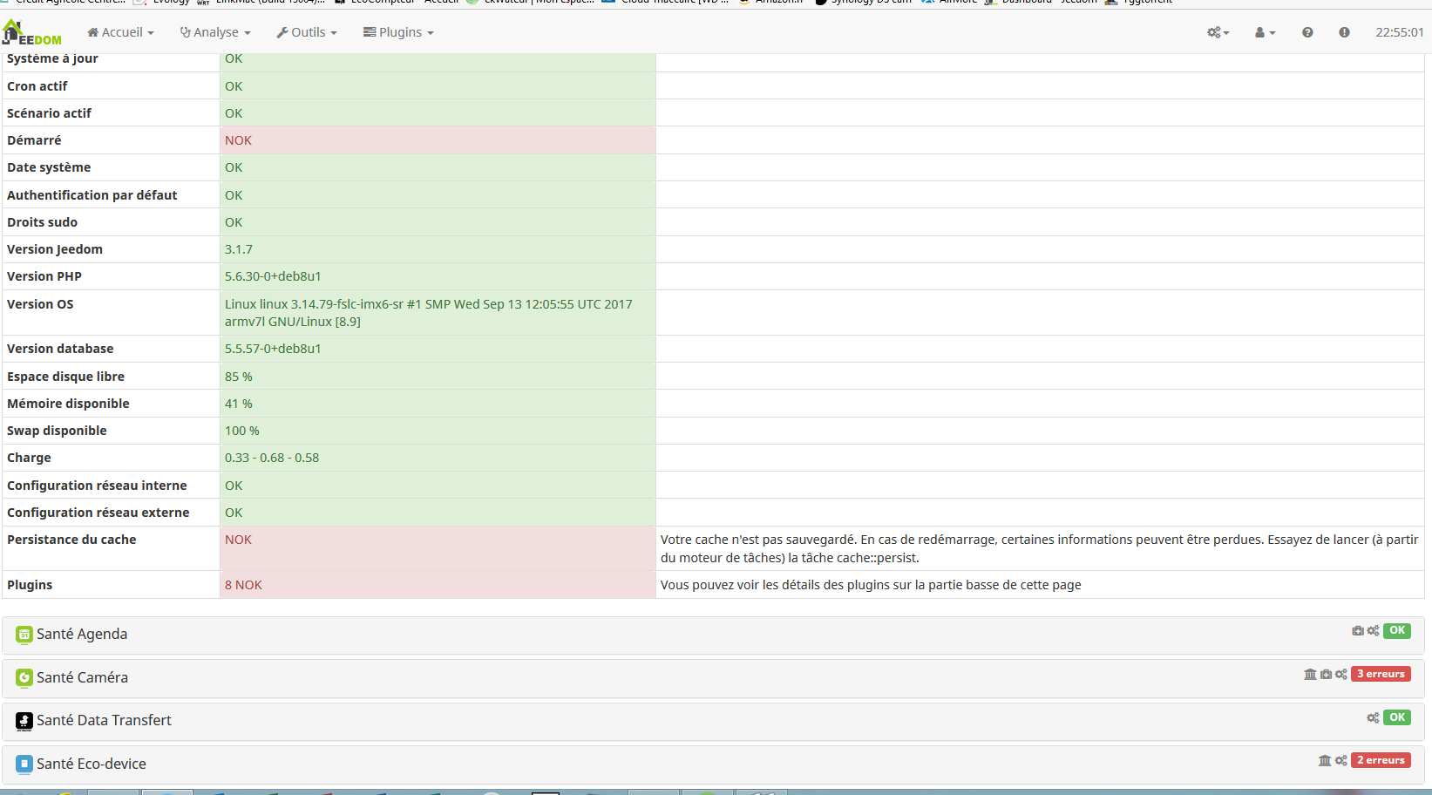Click the green OK badge for Data Transfert
This screenshot has height=795, width=1432.
point(1397,717)
